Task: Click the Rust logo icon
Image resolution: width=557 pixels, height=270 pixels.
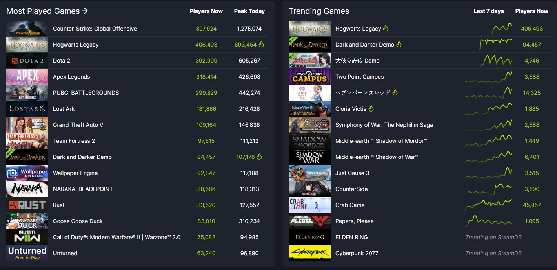Action: click(27, 205)
